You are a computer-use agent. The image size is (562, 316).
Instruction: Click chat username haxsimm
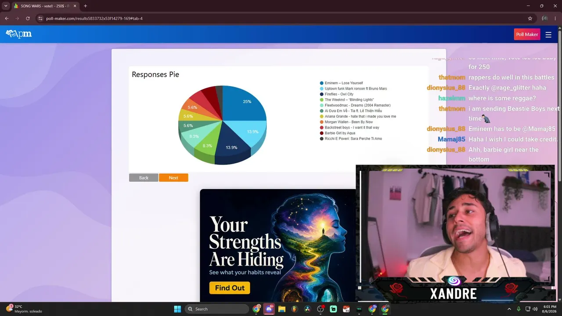[x=451, y=98]
